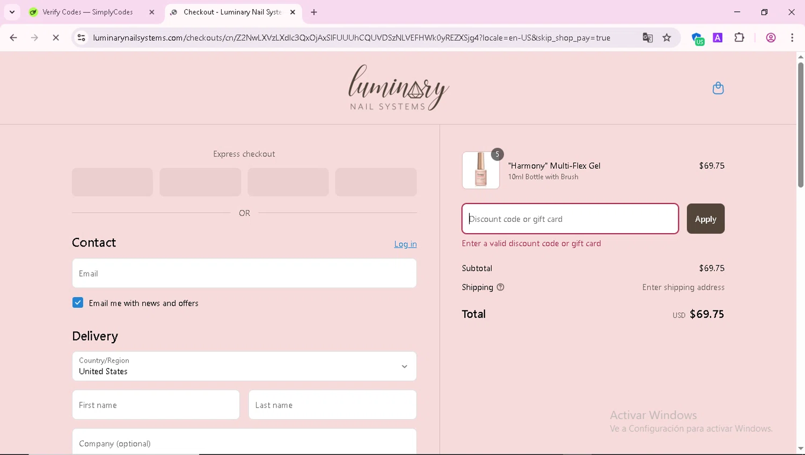
Task: Open the browser profile icon
Action: 771,38
